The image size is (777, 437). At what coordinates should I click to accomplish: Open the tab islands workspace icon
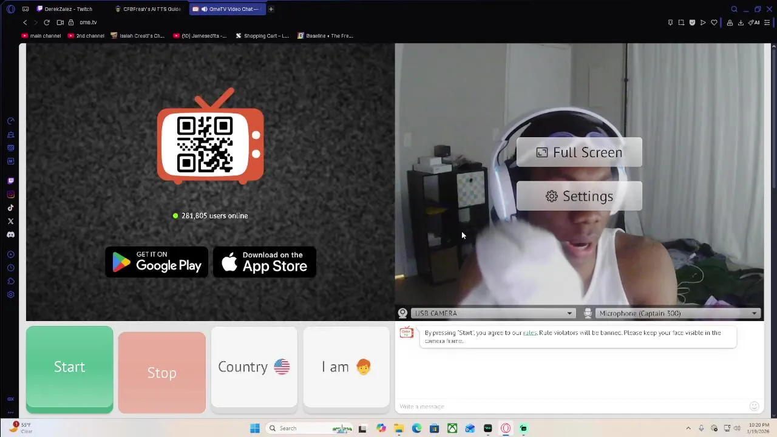(25, 9)
